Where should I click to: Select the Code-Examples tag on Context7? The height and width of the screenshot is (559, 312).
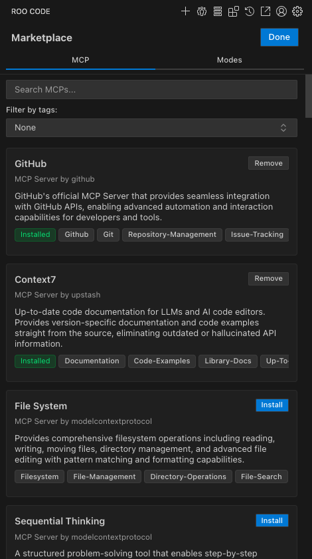point(162,361)
